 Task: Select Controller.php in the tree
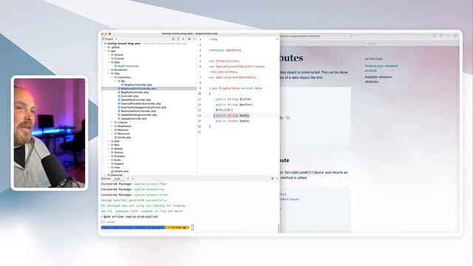pos(128,96)
